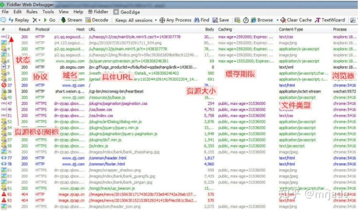Click the image icon of session 3
This screenshot has height=212, width=359.
point(4,43)
